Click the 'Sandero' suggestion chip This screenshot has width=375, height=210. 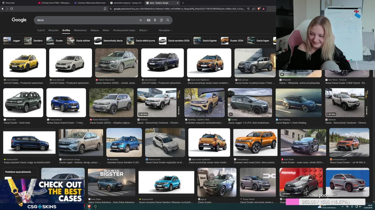tap(34, 41)
